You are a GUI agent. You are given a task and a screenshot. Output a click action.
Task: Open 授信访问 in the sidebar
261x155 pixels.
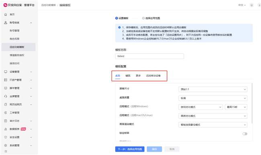coord(14,64)
